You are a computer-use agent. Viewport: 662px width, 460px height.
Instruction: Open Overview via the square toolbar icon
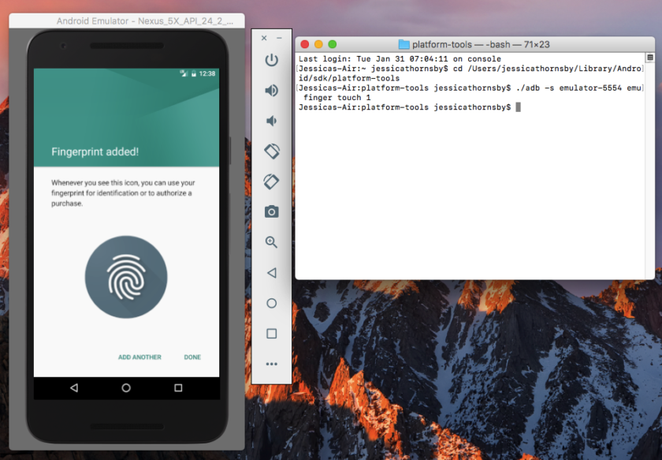(x=271, y=333)
